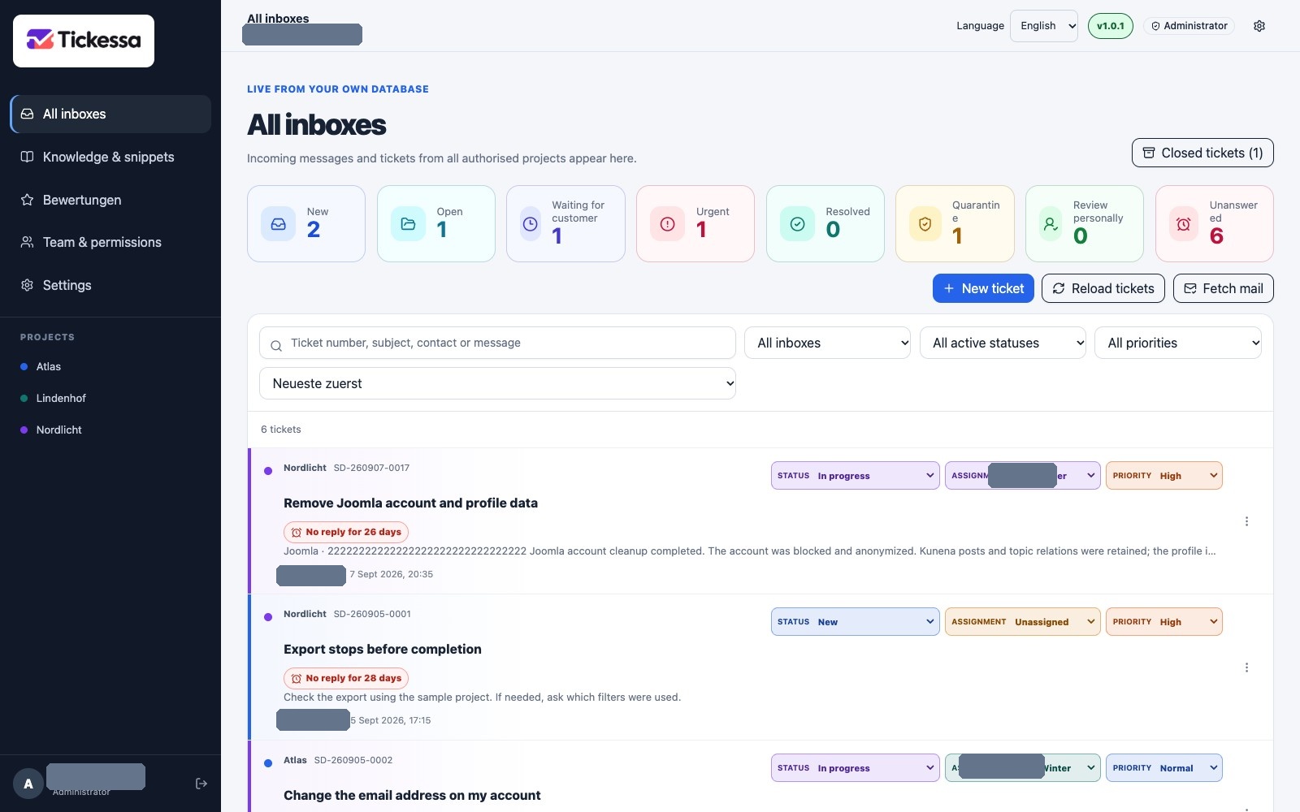Open Knowledge & snippets section

point(110,157)
